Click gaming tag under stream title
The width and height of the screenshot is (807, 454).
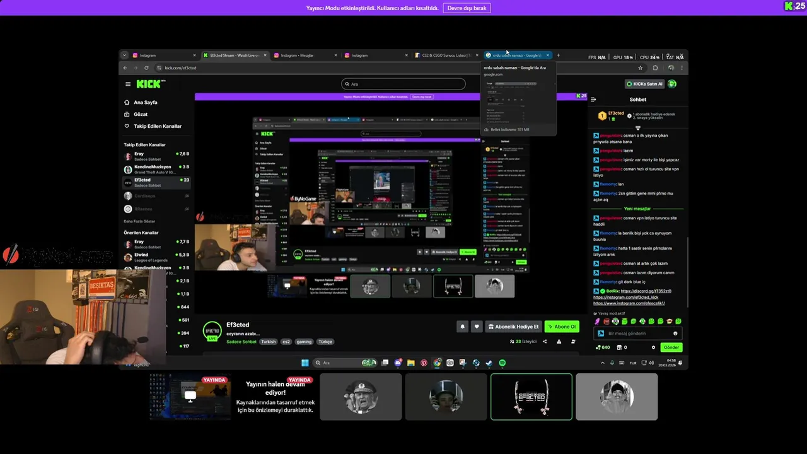[x=304, y=342]
